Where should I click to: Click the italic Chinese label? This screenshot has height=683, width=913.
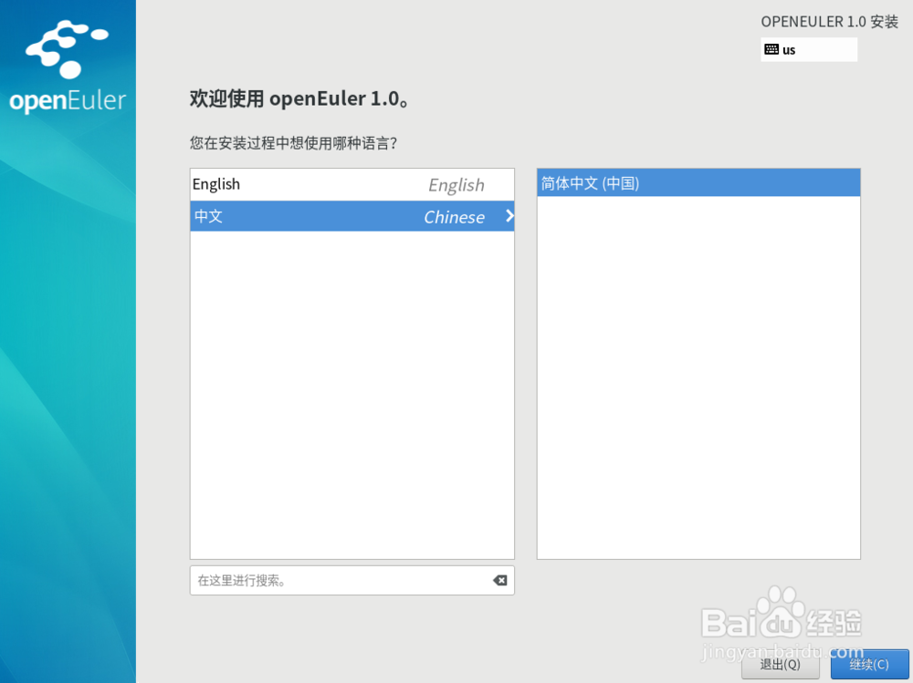point(454,217)
